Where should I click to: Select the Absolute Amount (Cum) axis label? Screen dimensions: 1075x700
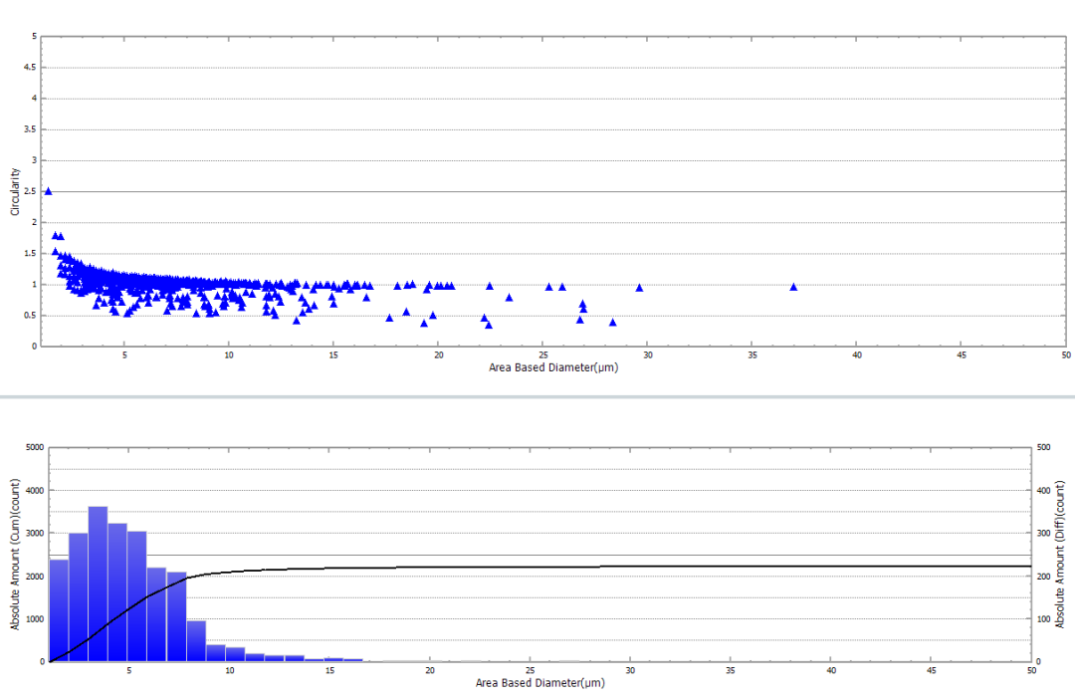pos(16,554)
